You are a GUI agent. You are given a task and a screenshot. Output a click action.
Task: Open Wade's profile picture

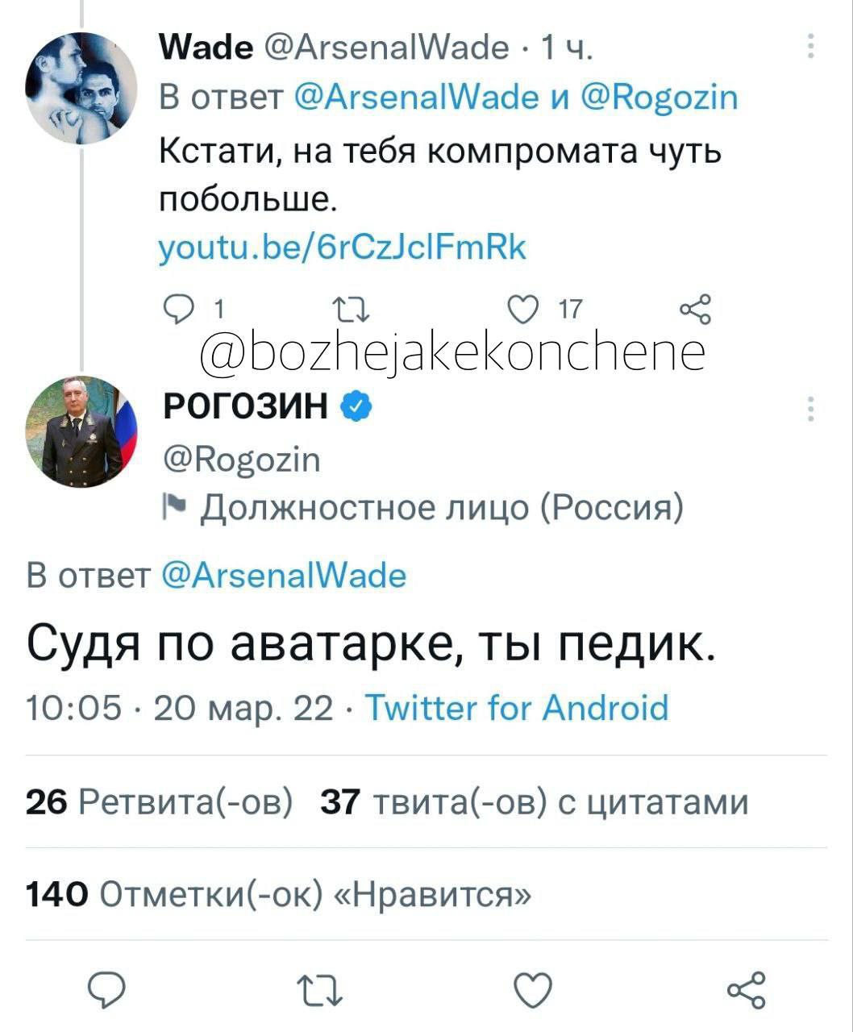81,87
